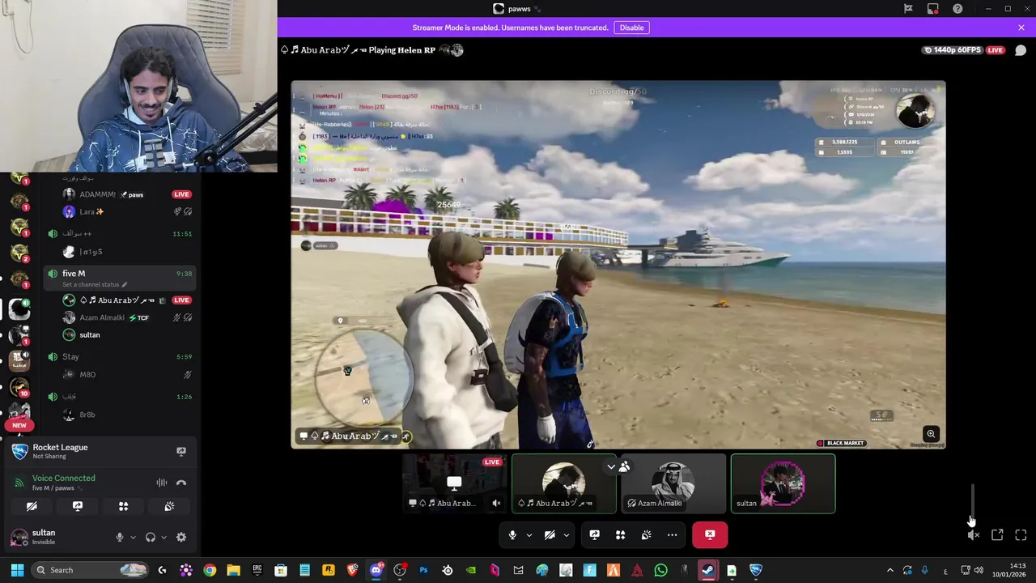Deafen with headphones icon in user panel

[x=150, y=537]
